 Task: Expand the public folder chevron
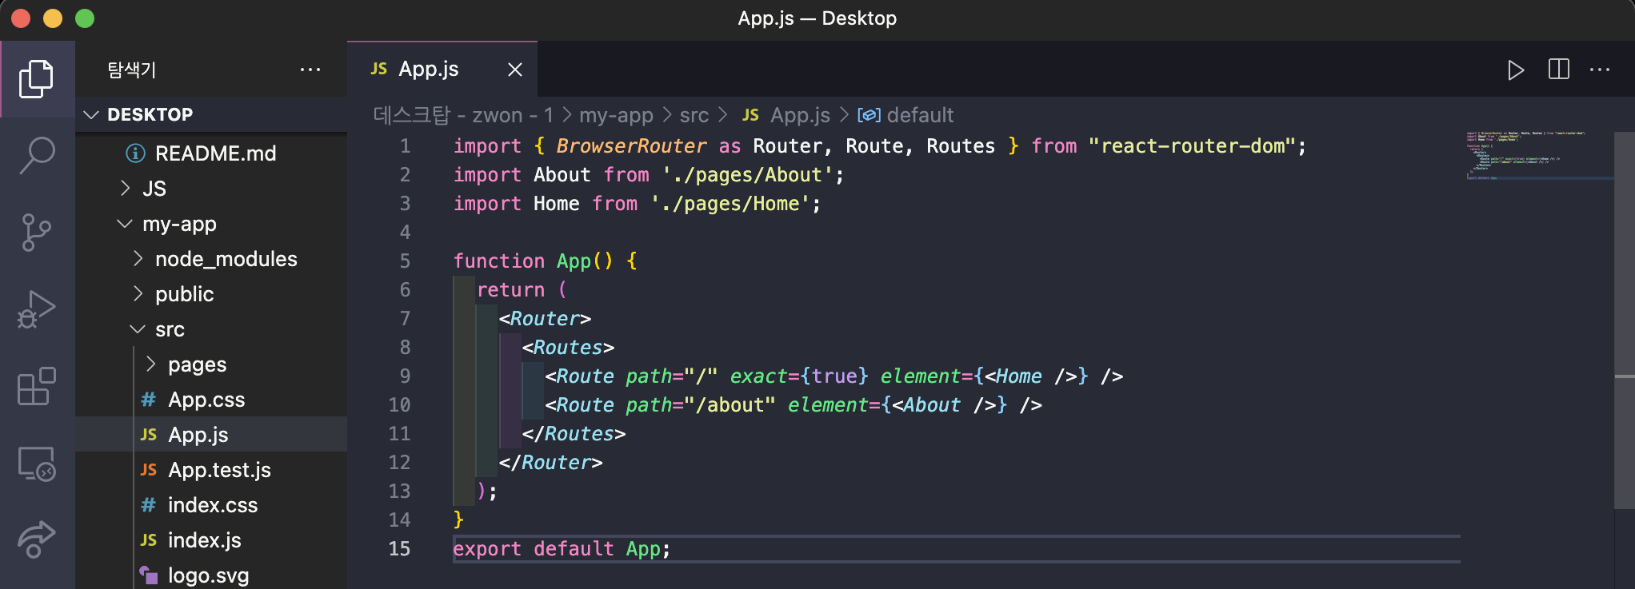click(138, 293)
